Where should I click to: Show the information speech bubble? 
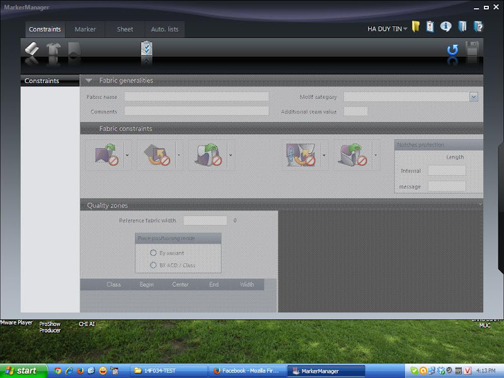point(445,26)
